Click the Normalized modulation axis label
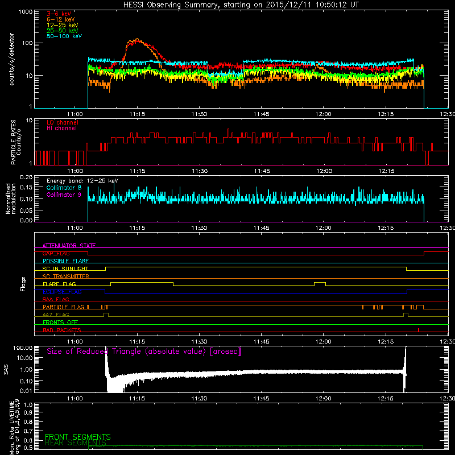This screenshot has width=455, height=455. (10, 198)
